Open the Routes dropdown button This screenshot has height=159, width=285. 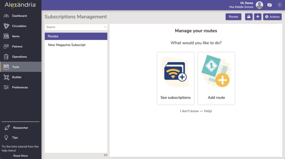coord(233,17)
